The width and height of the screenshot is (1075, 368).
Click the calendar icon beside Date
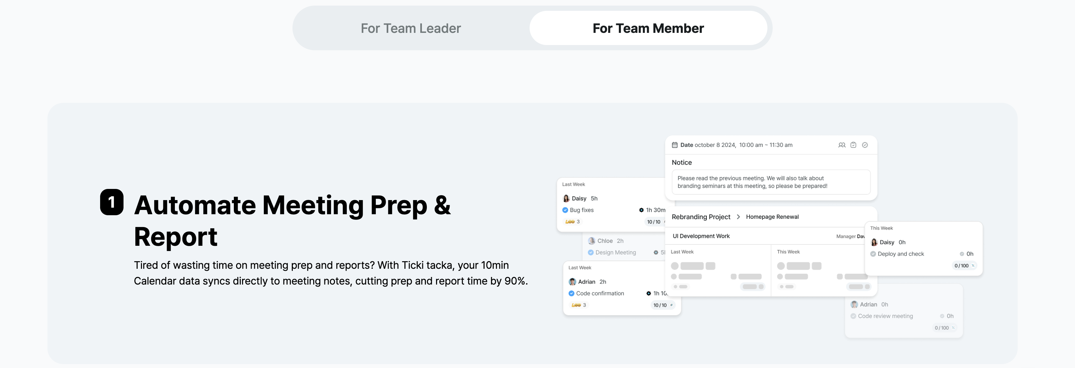(675, 145)
